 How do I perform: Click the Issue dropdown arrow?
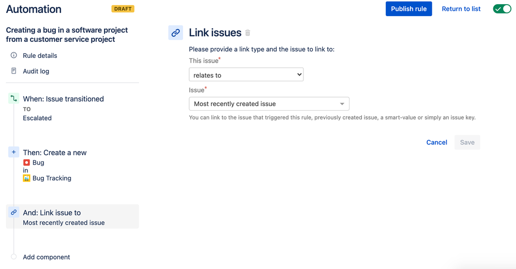[342, 104]
